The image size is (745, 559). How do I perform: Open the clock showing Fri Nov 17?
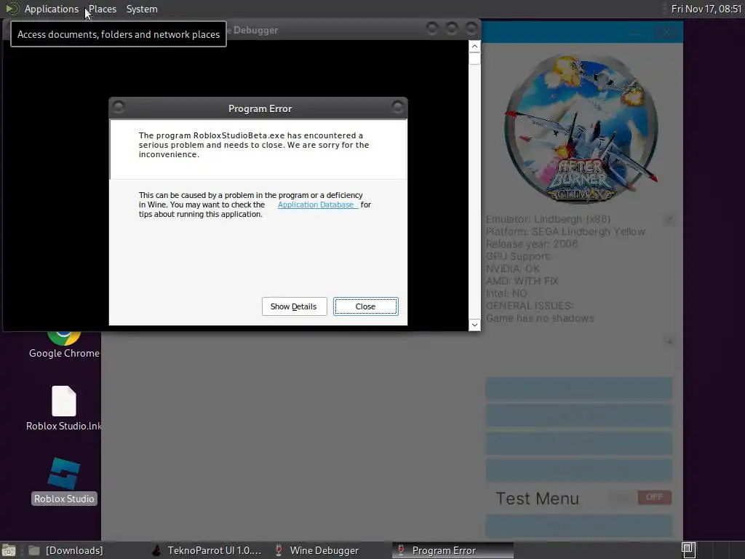(x=706, y=9)
